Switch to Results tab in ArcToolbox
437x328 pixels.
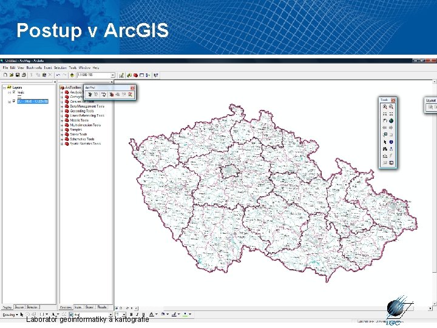click(102, 307)
